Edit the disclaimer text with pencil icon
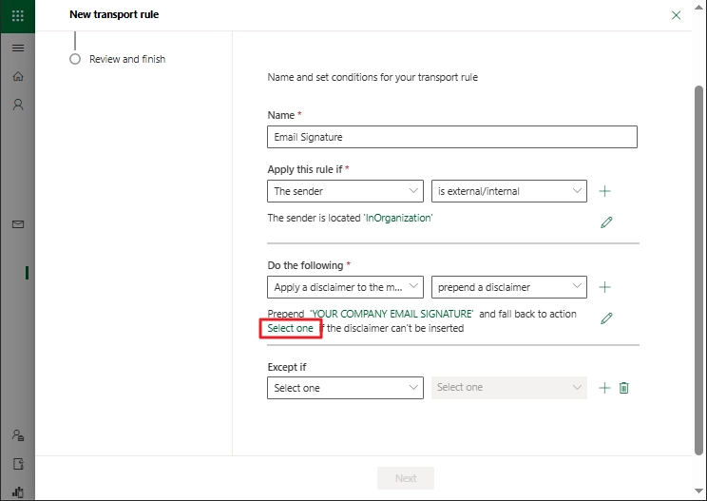707x501 pixels. (606, 318)
